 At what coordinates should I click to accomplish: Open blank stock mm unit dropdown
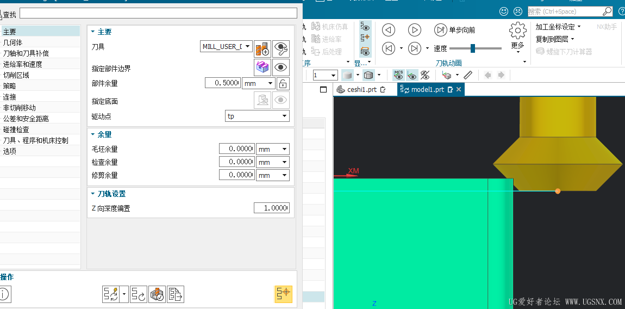pos(273,149)
